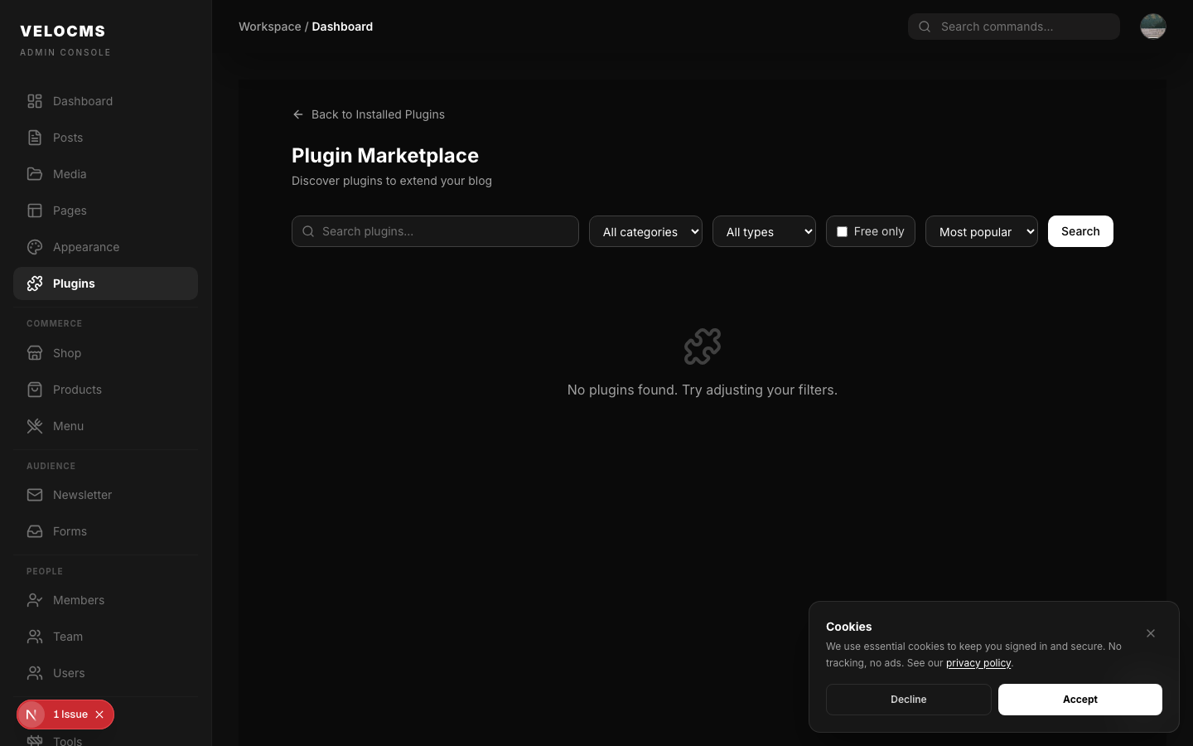Expand the All types dropdown
This screenshot has height=746, width=1193.
coord(764,231)
